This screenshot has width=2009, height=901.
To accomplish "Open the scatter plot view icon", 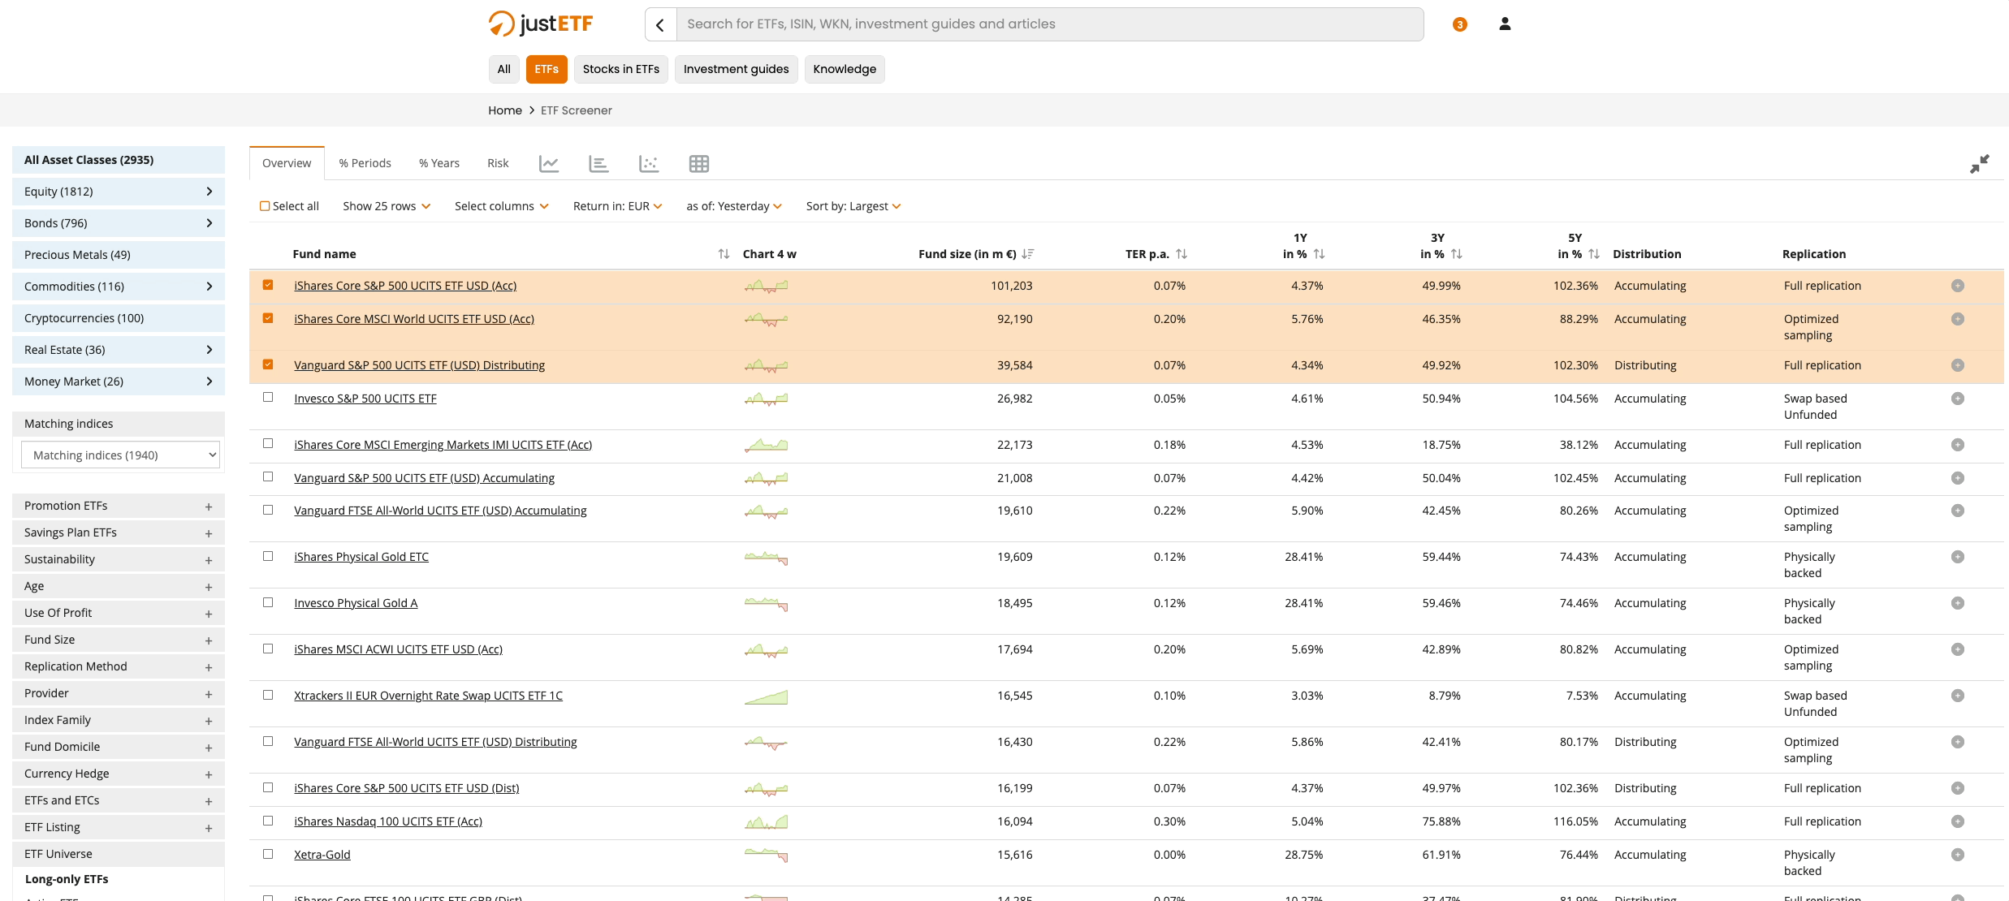I will coord(648,164).
